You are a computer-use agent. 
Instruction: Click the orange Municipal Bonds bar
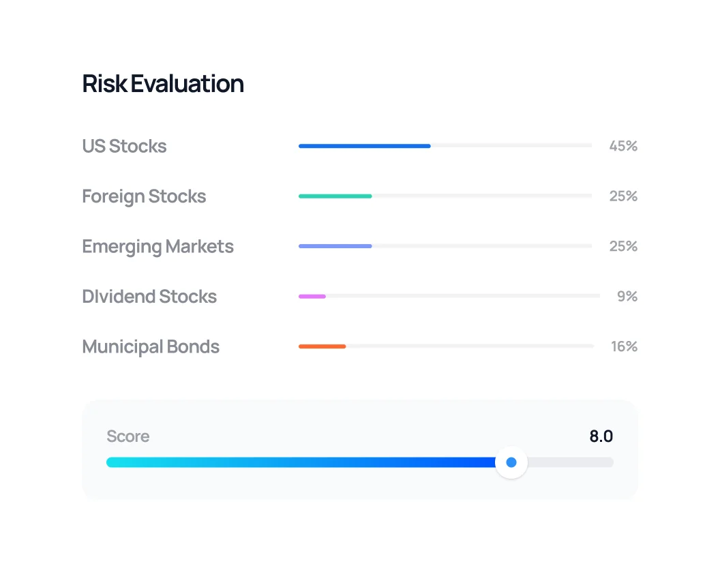click(x=322, y=346)
